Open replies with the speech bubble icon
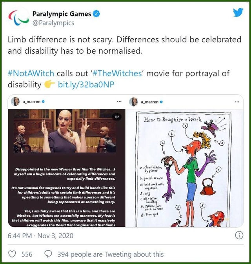The image size is (251, 264). [x=48, y=254]
